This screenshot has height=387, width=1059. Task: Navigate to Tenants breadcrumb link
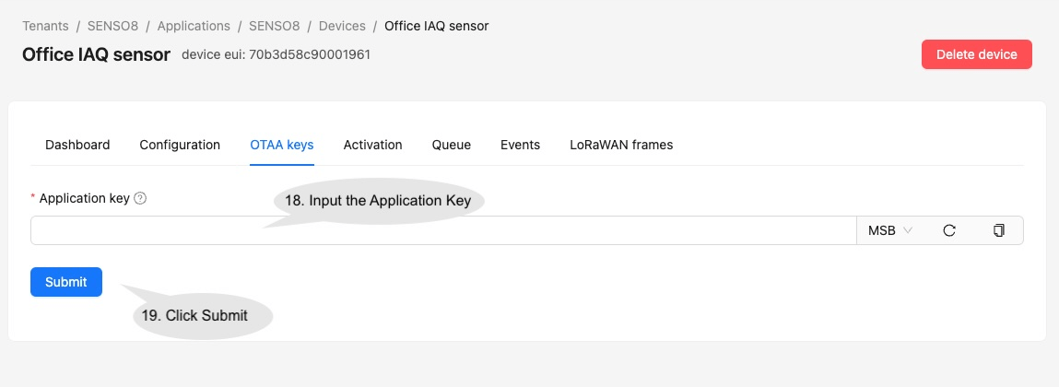click(x=45, y=26)
